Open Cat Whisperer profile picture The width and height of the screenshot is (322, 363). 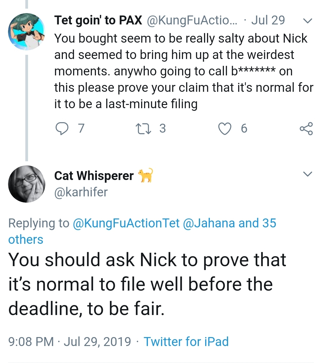coord(27,184)
